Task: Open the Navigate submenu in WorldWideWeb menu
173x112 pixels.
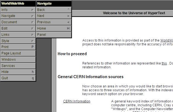Action: tap(18, 16)
